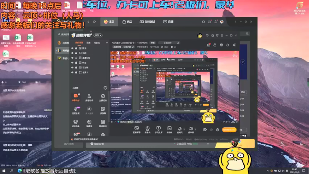The height and width of the screenshot is (174, 309).
Task: Toggle visibility of 全屏1 layer
Action: (72, 72)
